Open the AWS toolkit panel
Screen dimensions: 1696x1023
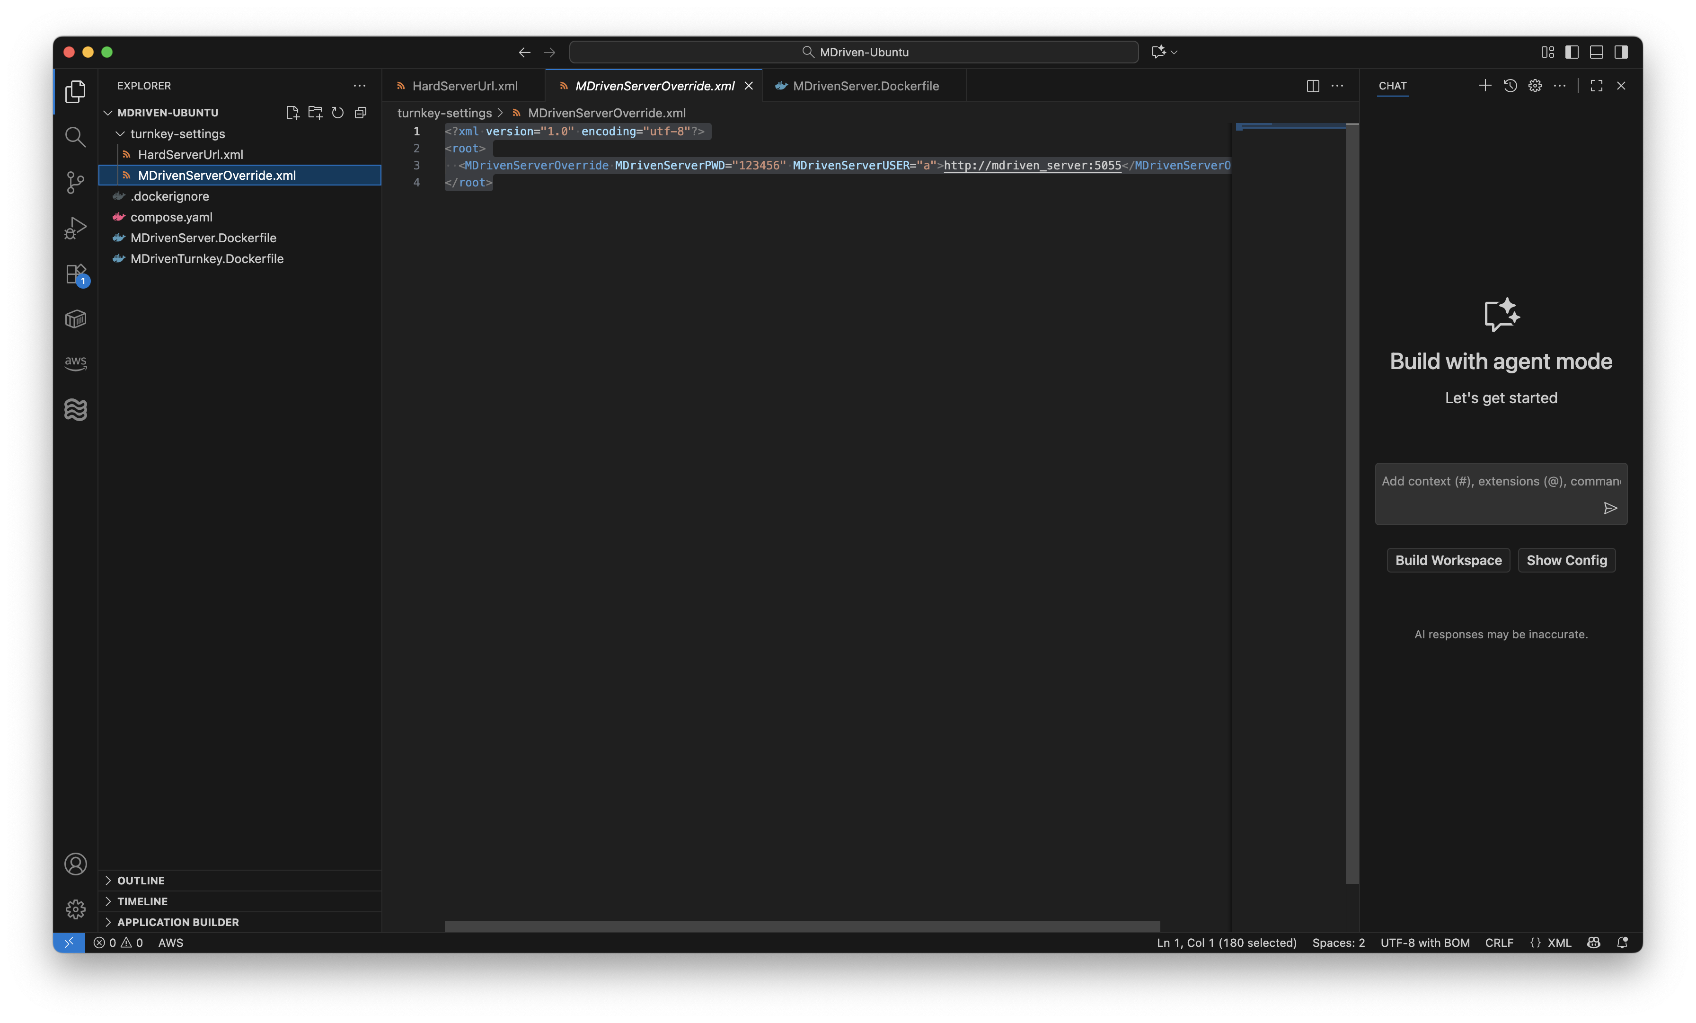tap(75, 363)
